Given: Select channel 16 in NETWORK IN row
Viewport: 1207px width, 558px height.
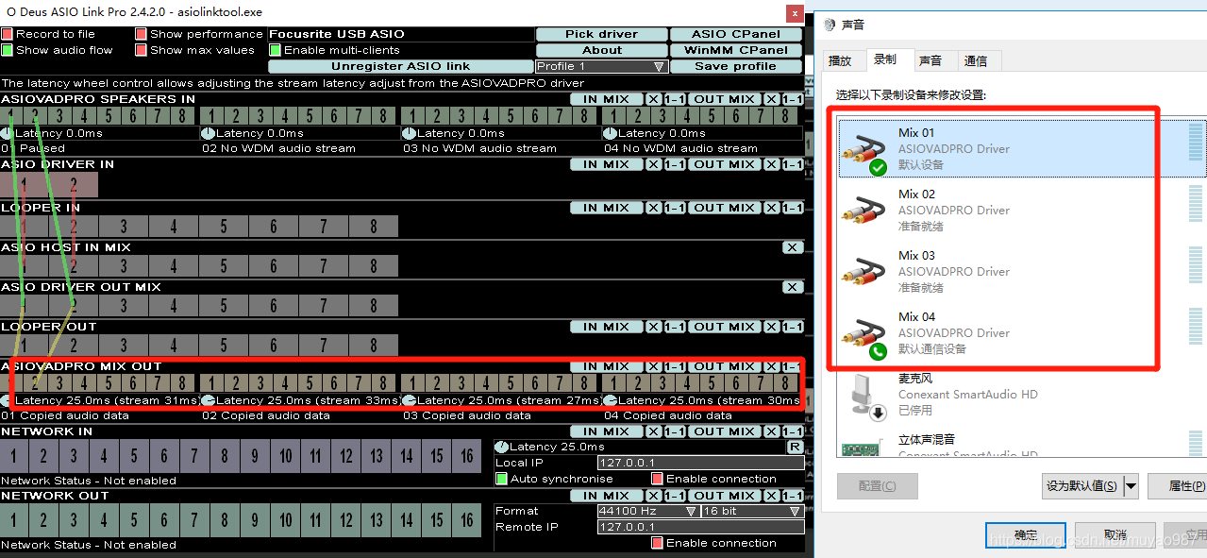Looking at the screenshot, I should [467, 456].
